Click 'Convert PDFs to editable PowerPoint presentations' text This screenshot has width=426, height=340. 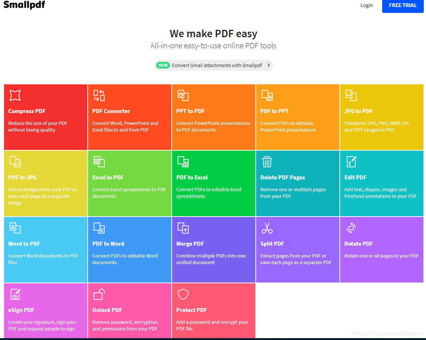point(288,127)
